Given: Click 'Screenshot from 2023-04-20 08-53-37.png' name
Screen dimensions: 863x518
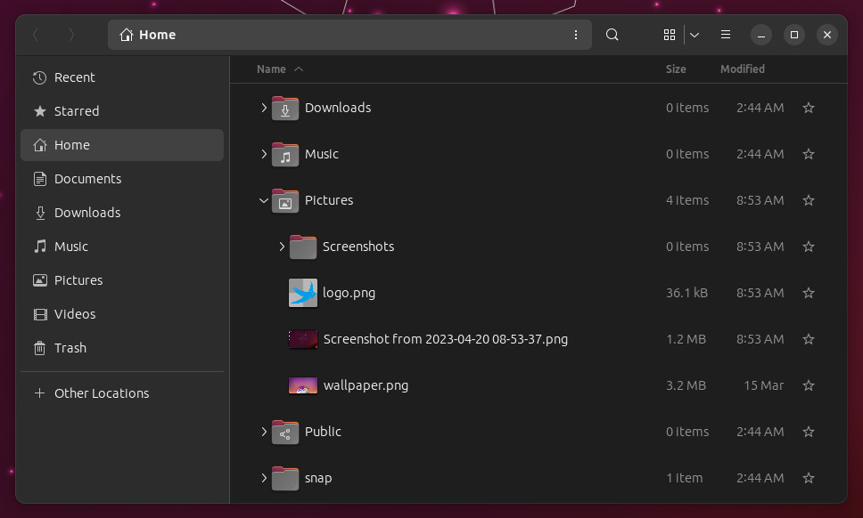Looking at the screenshot, I should [x=445, y=339].
